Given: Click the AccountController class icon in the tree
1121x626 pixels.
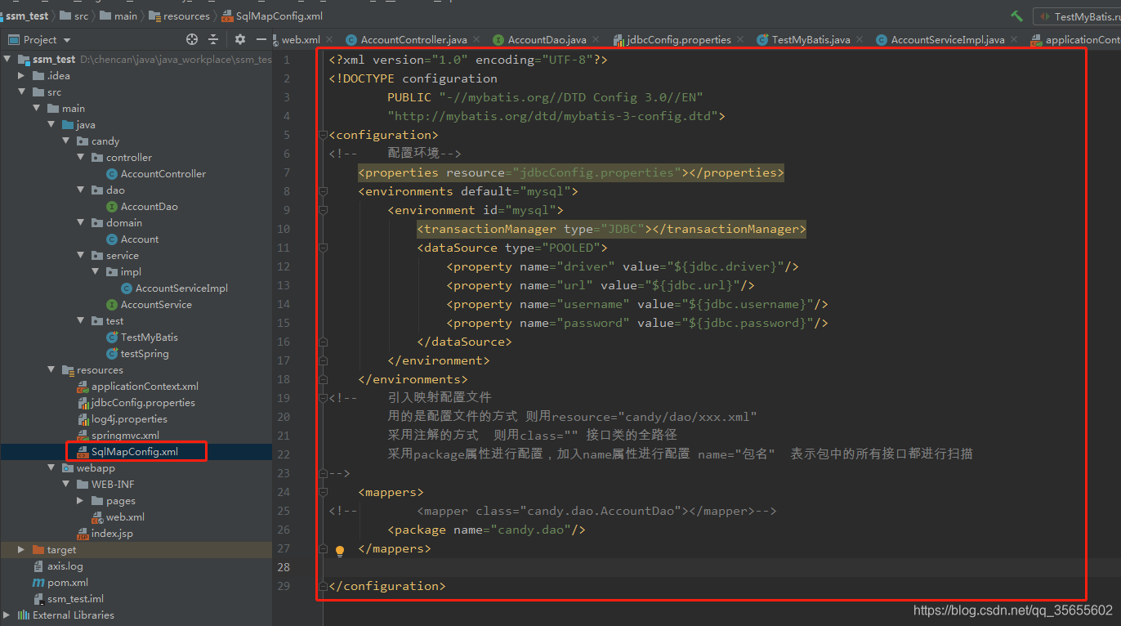Looking at the screenshot, I should (112, 174).
